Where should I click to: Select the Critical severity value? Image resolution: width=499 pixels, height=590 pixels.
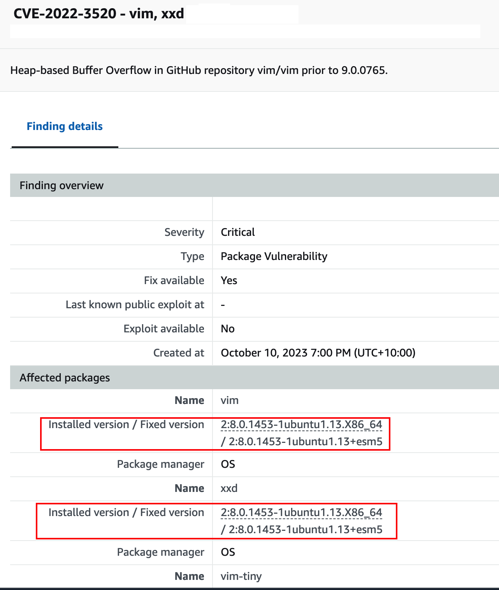point(238,232)
